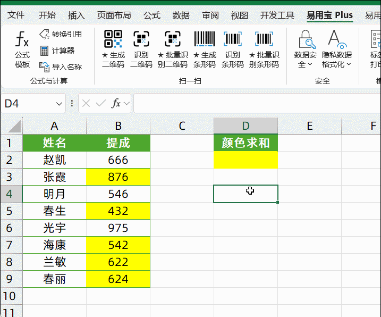Click the Select All corner triangle

click(x=14, y=126)
